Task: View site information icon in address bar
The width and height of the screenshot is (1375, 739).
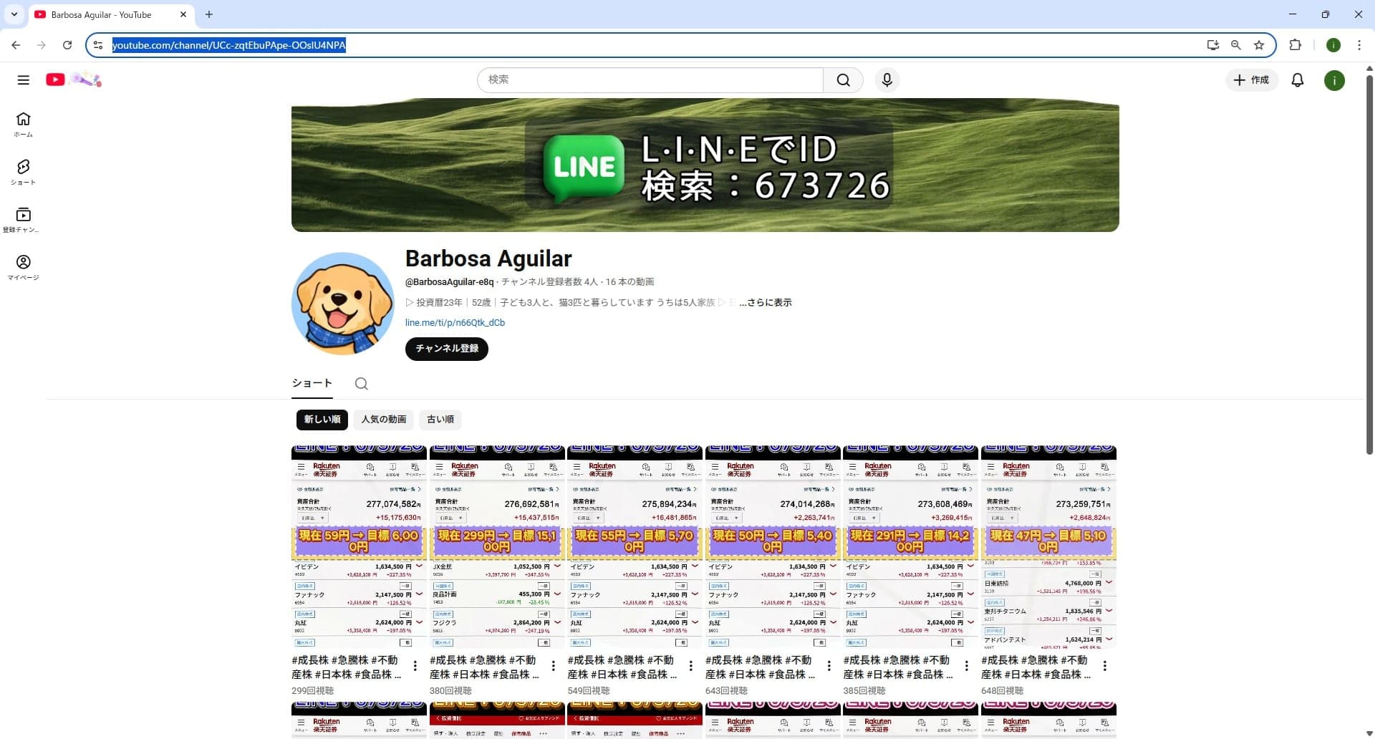Action: 99,45
